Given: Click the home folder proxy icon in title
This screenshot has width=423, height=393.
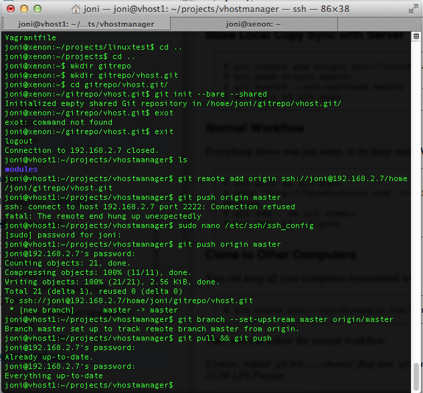Looking at the screenshot, I should [76, 9].
